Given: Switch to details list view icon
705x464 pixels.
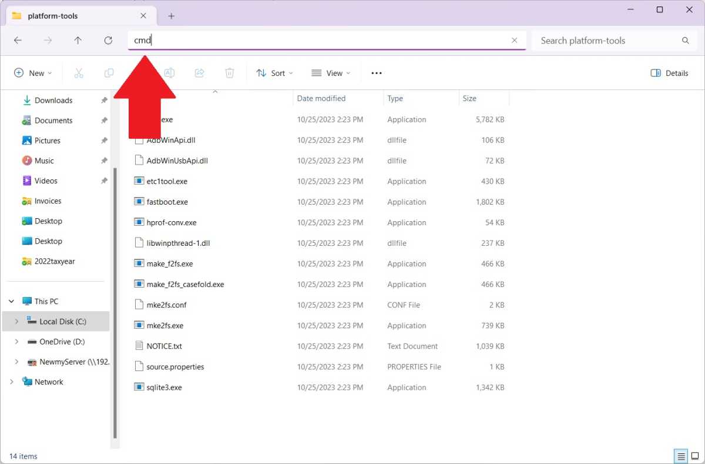Looking at the screenshot, I should click(x=681, y=456).
